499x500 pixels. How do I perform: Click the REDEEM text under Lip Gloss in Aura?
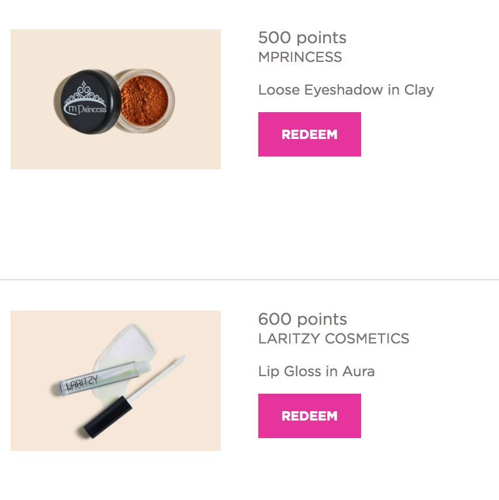310,416
